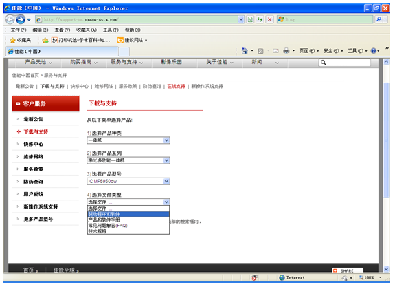Click the add to favorites bar star icon
395x287 pixels.
pyautogui.click(x=45, y=41)
